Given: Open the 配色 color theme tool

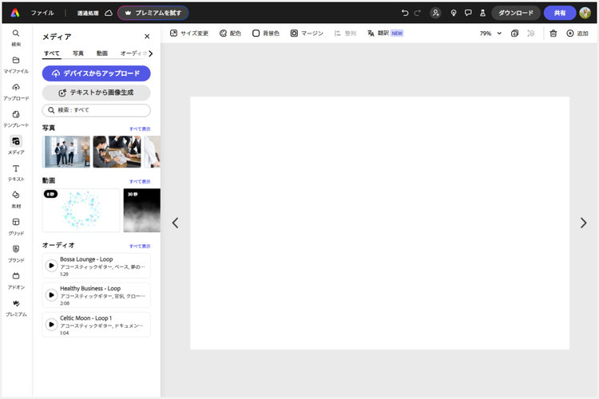Looking at the screenshot, I should (230, 34).
